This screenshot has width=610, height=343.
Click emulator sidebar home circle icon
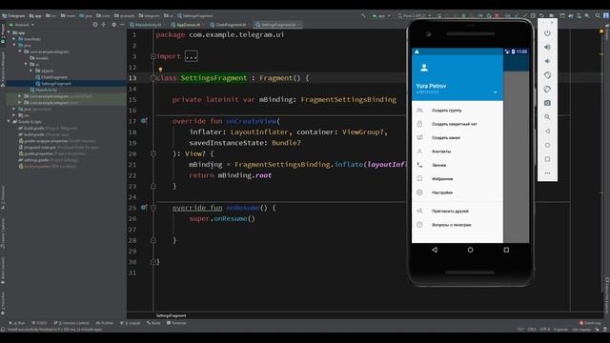(547, 145)
